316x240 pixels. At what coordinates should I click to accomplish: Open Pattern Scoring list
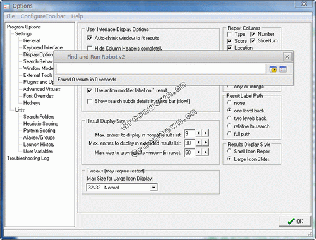pyautogui.click(x=39, y=131)
